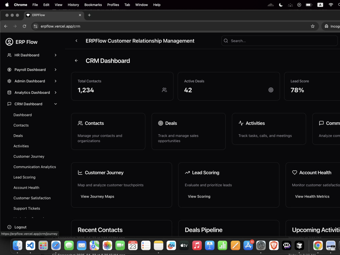
Task: Open the Music app from the Dock
Action: pos(197,245)
